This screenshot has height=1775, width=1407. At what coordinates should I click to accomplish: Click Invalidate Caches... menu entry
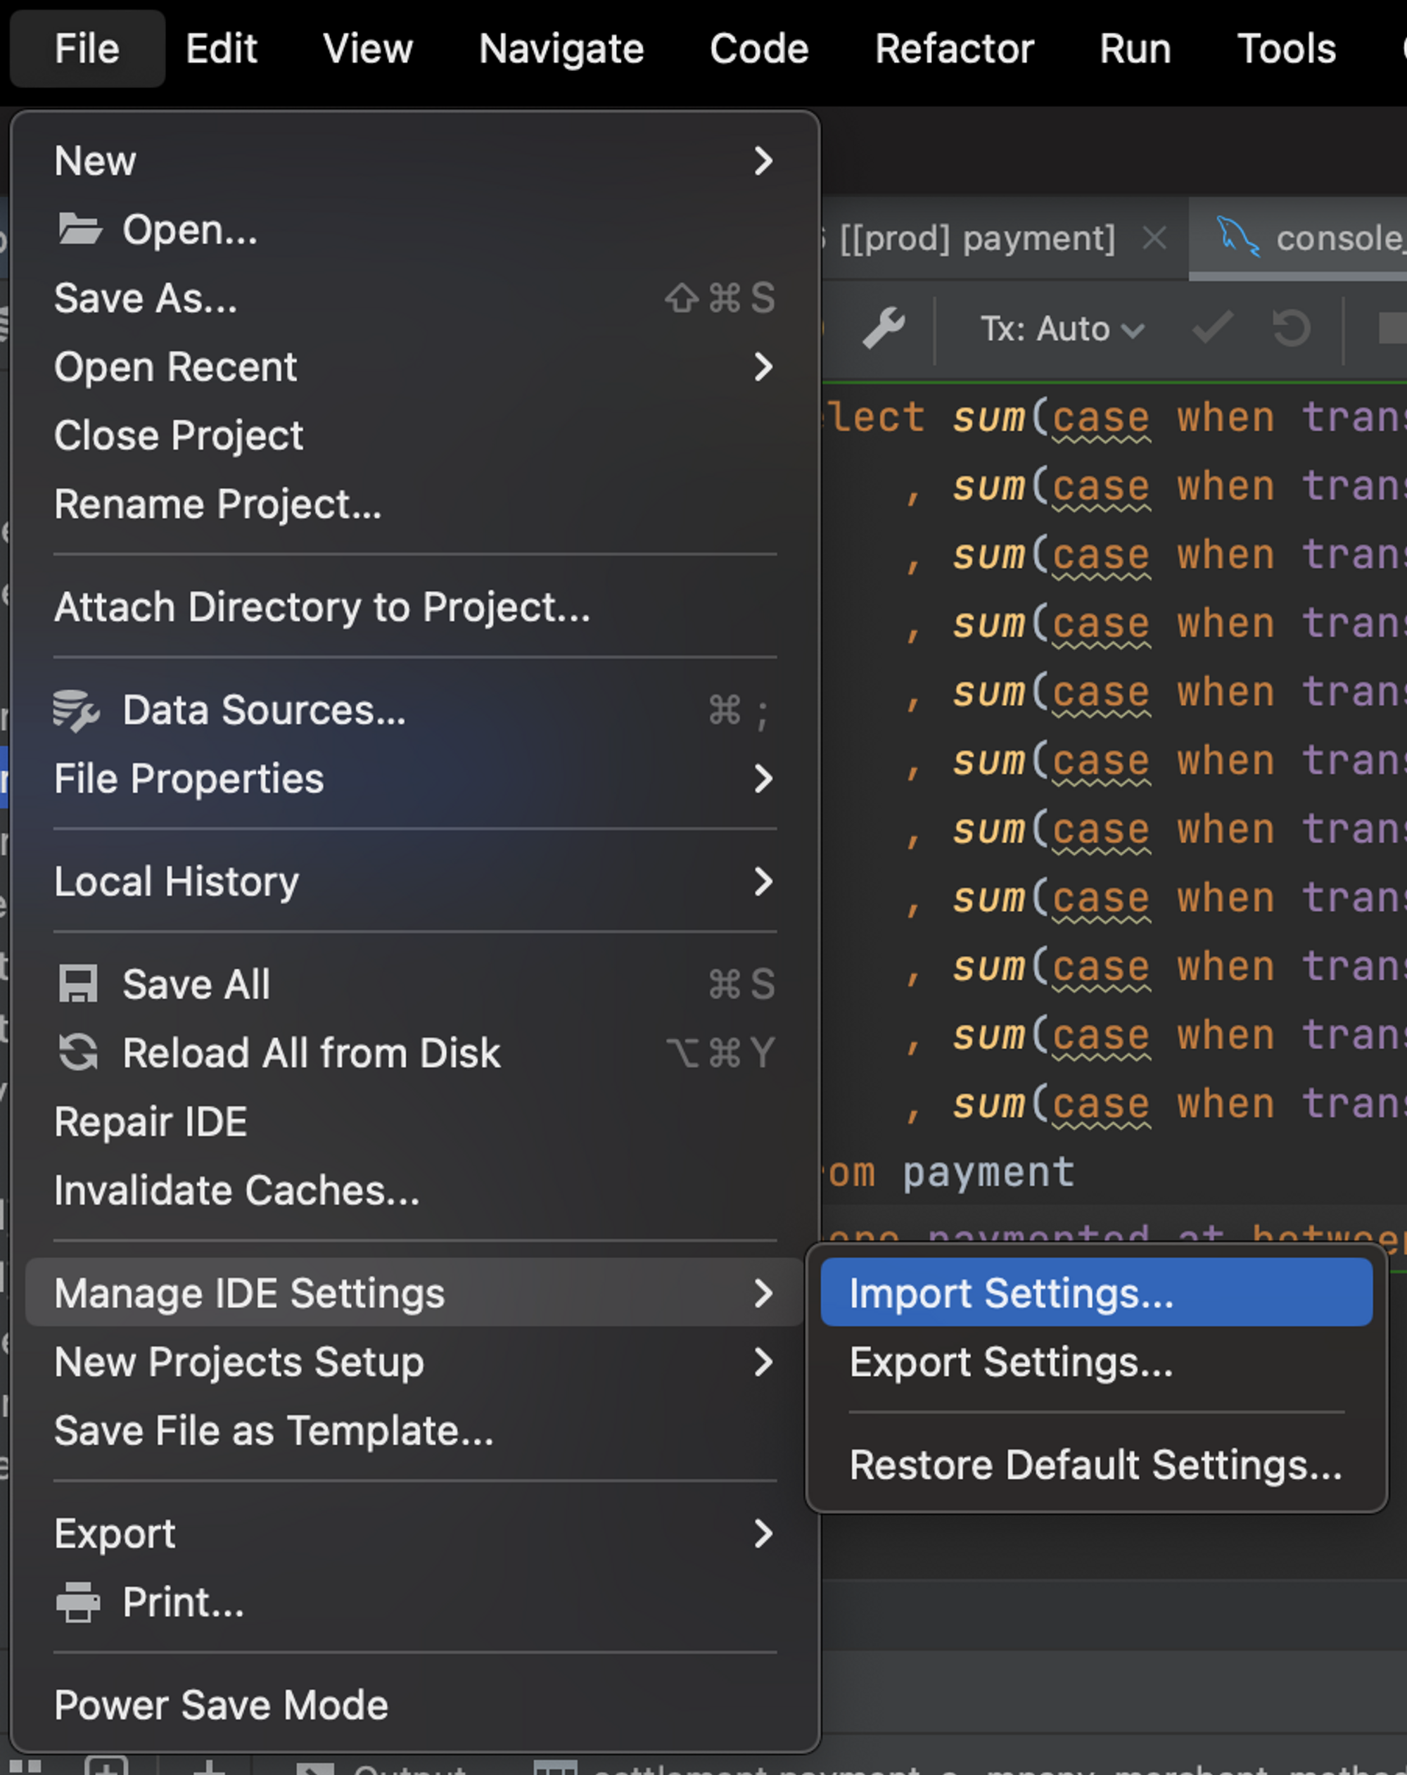[237, 1190]
